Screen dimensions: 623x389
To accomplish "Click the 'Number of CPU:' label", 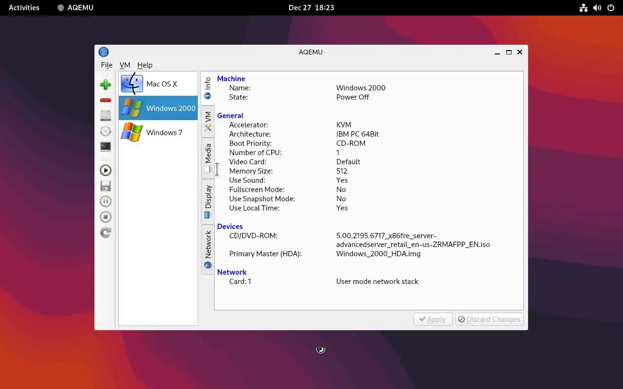I will coord(256,152).
